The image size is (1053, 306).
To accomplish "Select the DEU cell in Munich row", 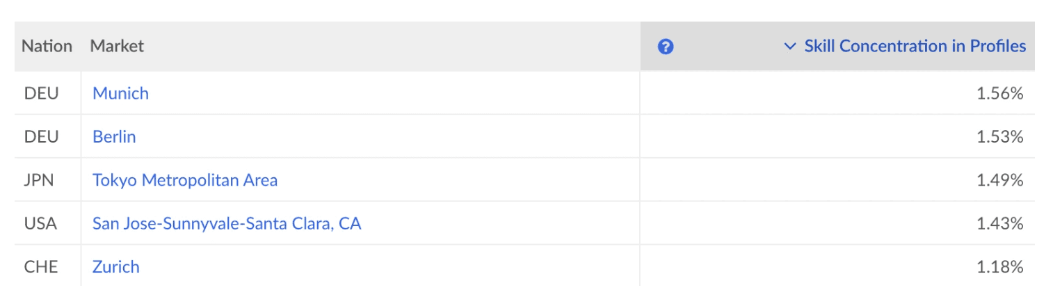I will (x=42, y=93).
